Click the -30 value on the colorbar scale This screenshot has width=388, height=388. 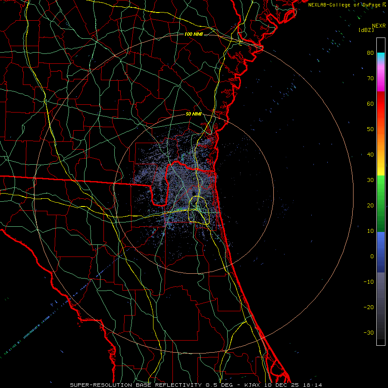(369, 332)
